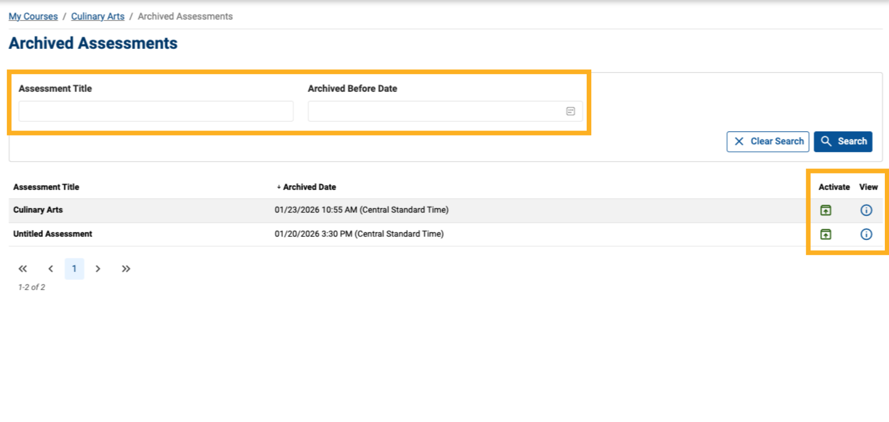889x422 pixels.
Task: Activate the Culinary Arts archived assessment
Action: coord(826,210)
